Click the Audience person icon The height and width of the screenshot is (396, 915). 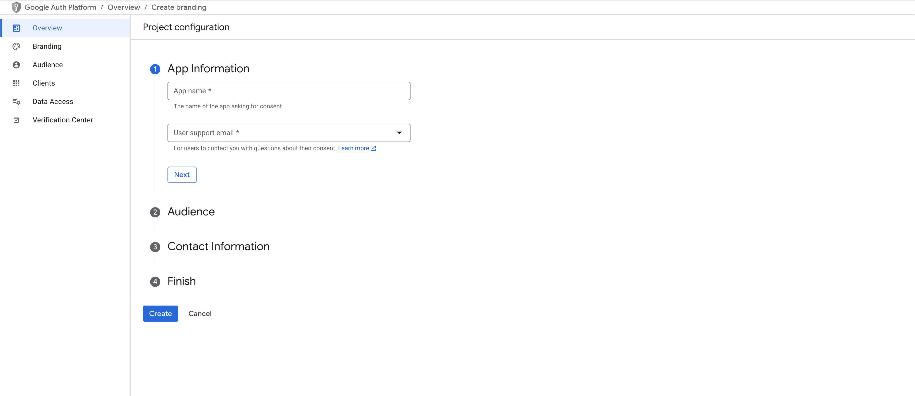16,65
